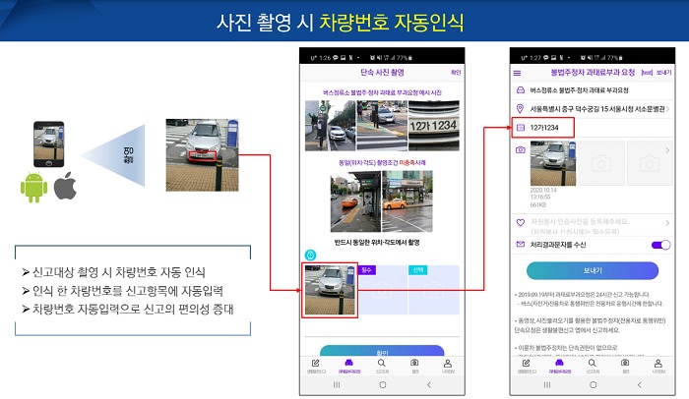Select the captured car photo in required slot
Viewport: 689px width, 399px height.
[x=330, y=290]
